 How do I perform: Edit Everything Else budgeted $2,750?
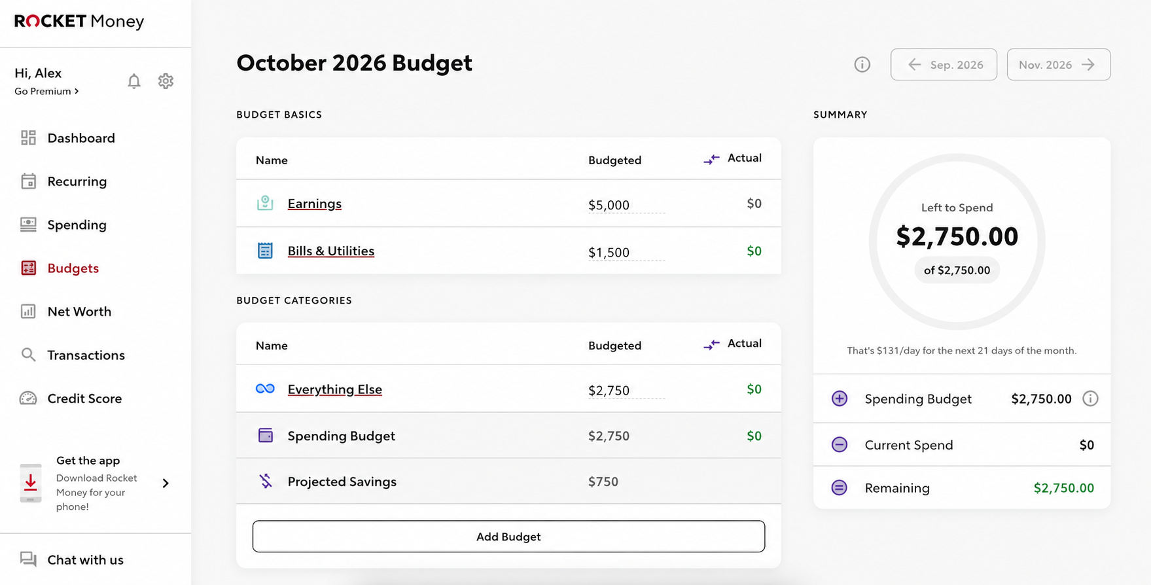coord(626,390)
